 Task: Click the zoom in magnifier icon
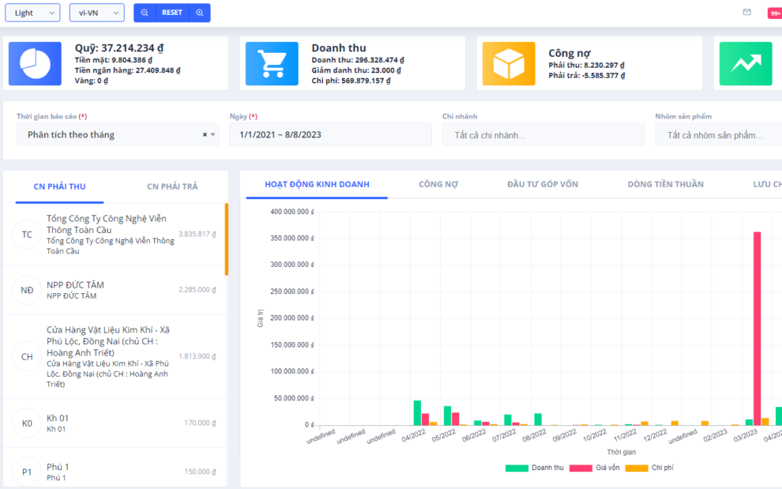199,13
